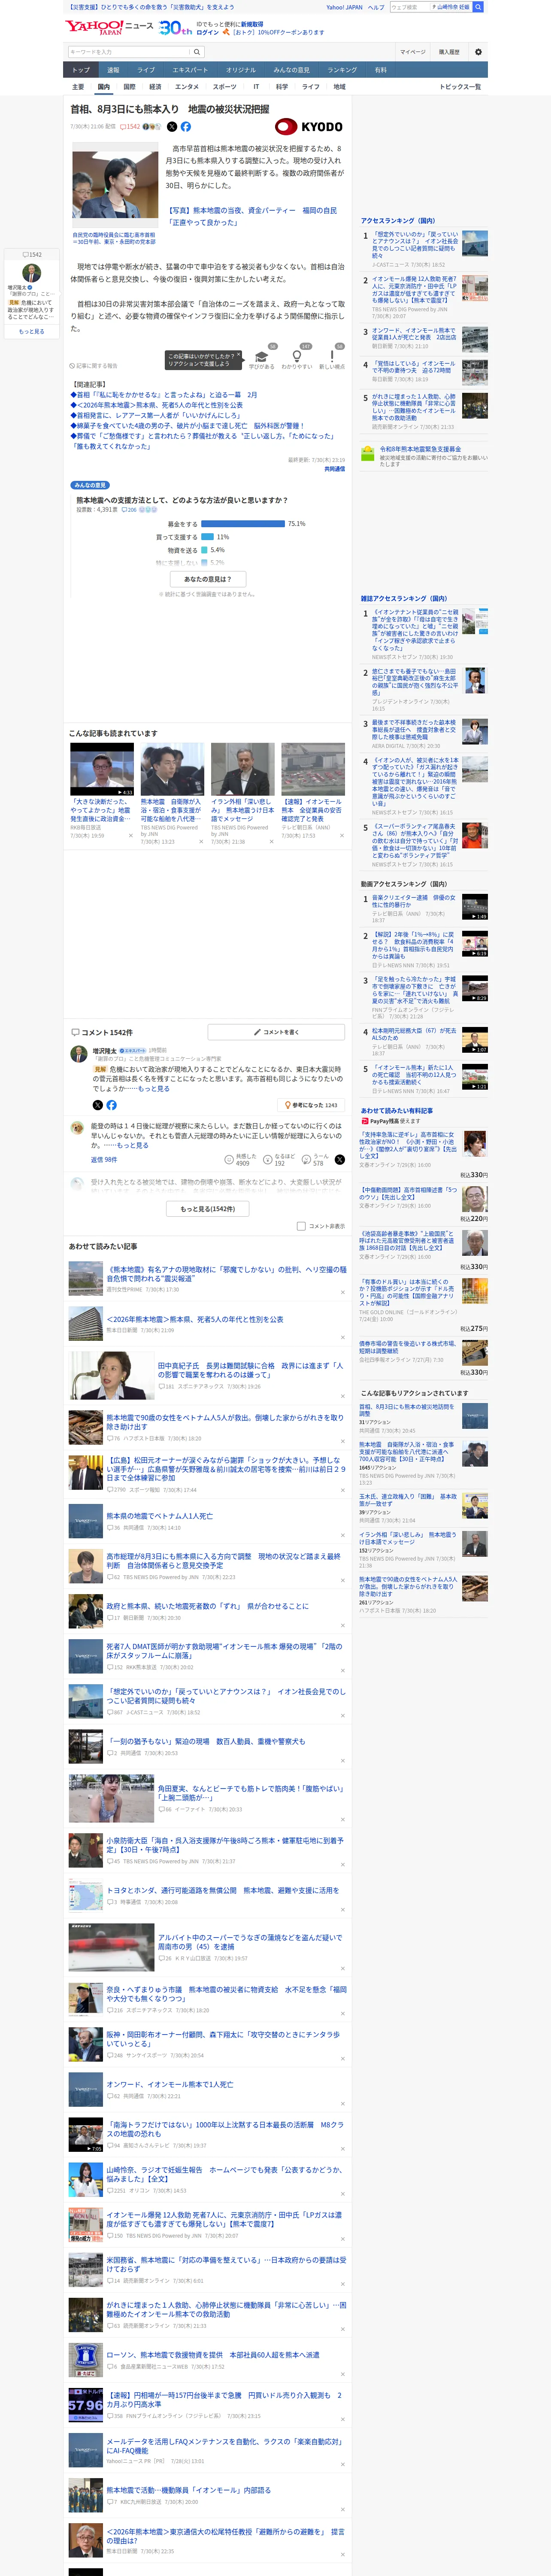This screenshot has width=551, height=2576.
Task: Click the コメントを書く button
Action: click(276, 1032)
